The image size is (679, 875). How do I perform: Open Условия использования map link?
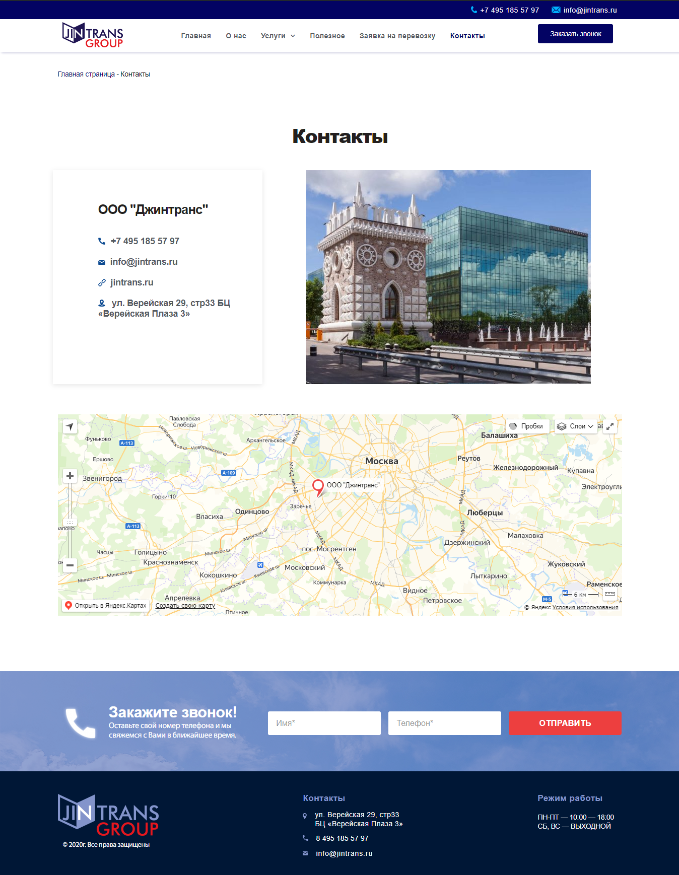(x=585, y=607)
